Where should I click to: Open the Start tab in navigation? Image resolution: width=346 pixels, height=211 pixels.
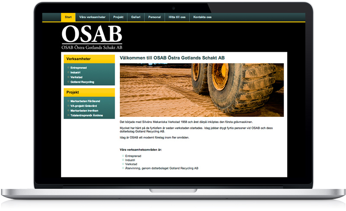pyautogui.click(x=68, y=17)
